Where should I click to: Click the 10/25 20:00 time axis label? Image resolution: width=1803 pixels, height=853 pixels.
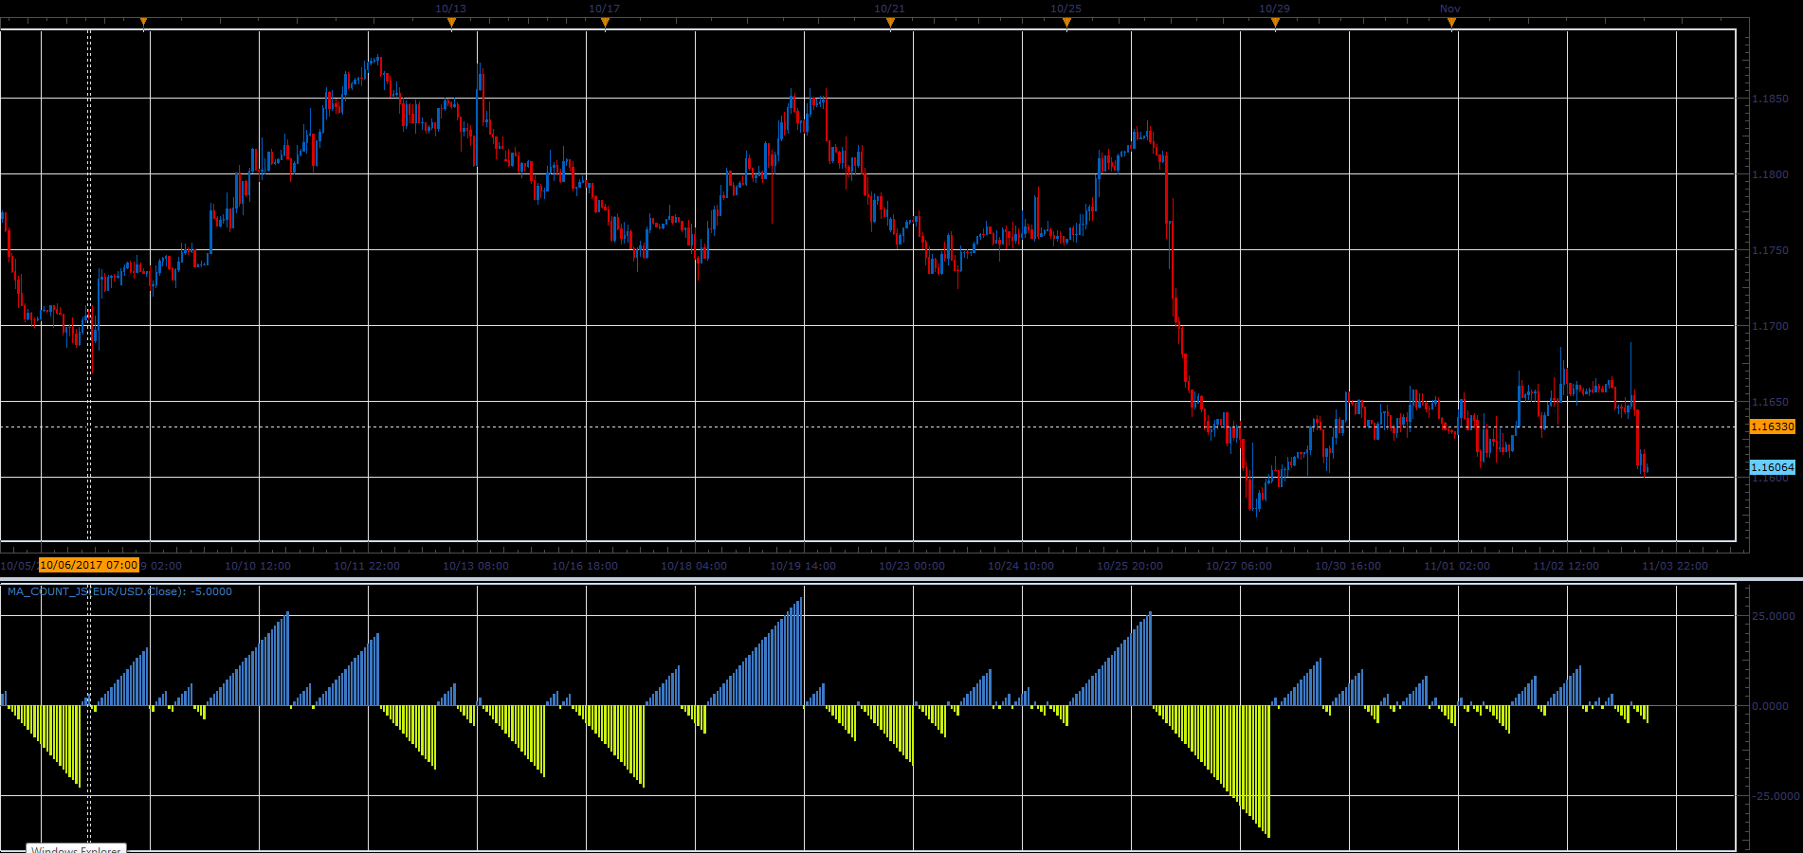(x=1130, y=566)
